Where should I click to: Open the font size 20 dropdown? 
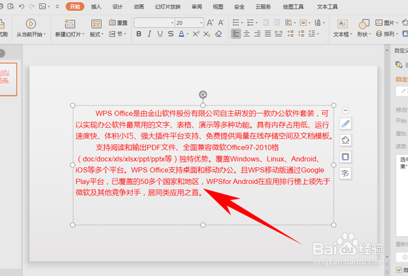click(x=201, y=23)
